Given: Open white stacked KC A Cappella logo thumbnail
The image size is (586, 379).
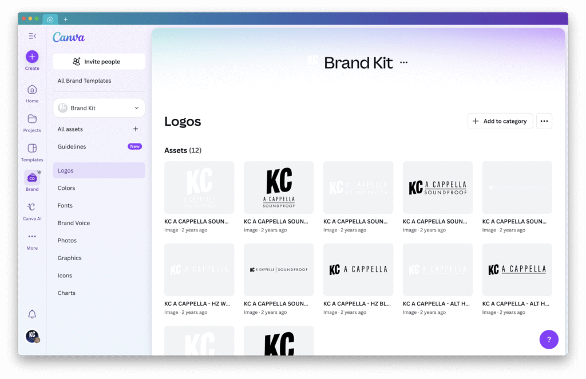Looking at the screenshot, I should click(x=199, y=187).
